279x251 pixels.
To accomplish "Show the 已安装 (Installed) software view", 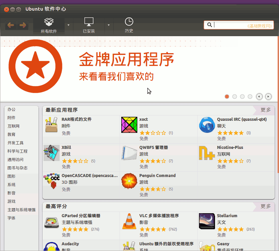I will pyautogui.click(x=89, y=25).
